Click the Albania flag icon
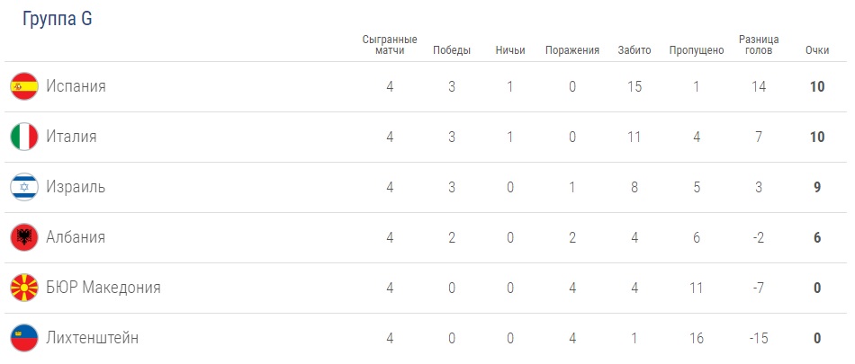Image resolution: width=855 pixels, height=364 pixels. click(x=23, y=237)
